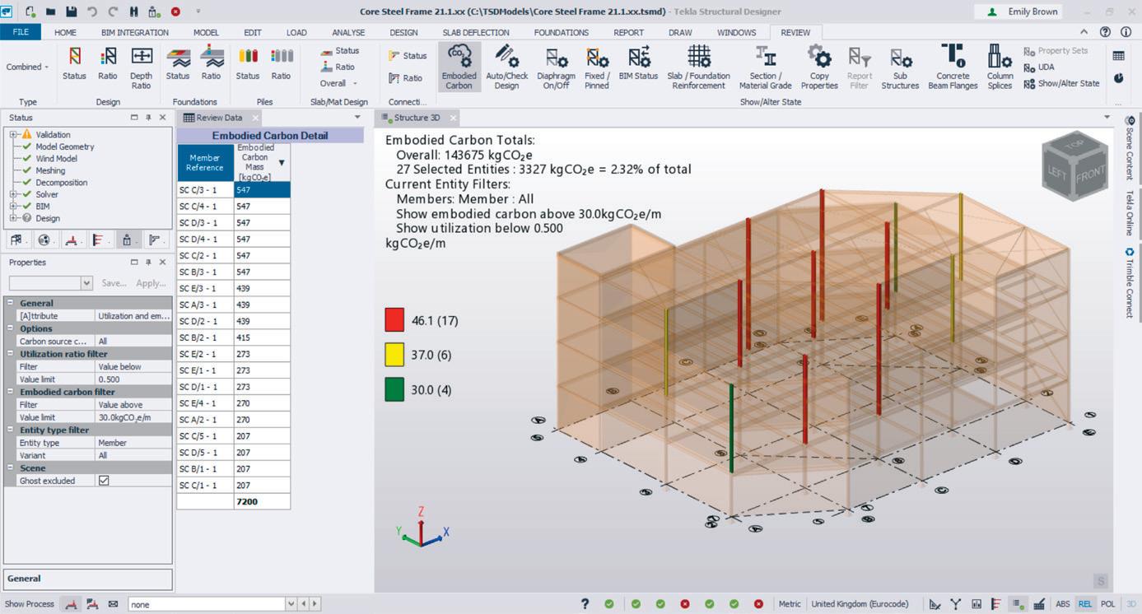Open the Combined type dropdown
Image resolution: width=1142 pixels, height=614 pixels.
point(28,67)
